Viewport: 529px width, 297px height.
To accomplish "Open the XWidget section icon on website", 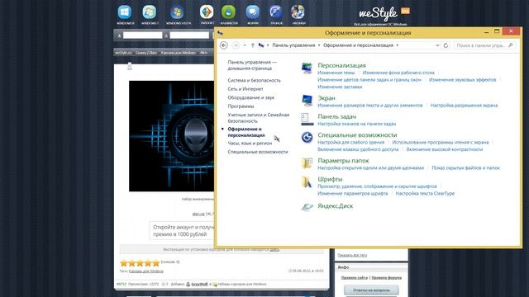I will [207, 12].
